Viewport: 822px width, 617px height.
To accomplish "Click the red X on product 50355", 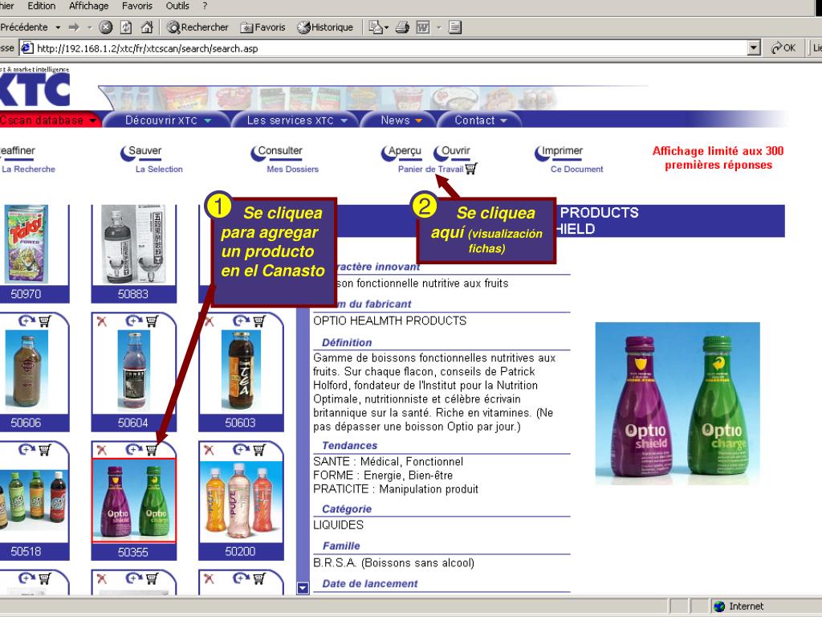I will coord(102,450).
